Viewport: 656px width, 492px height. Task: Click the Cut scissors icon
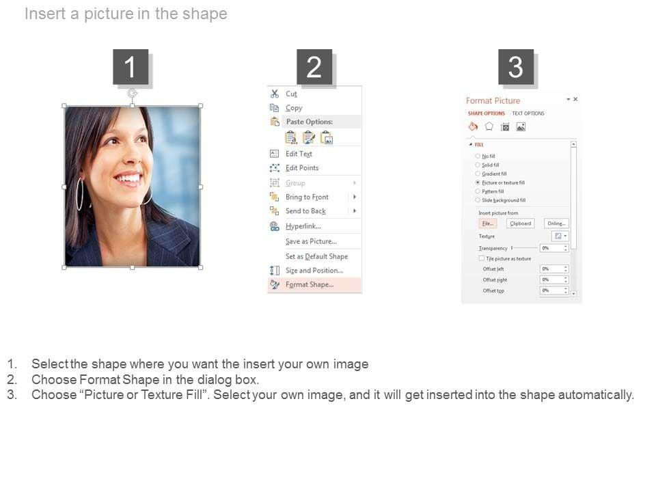(x=275, y=94)
